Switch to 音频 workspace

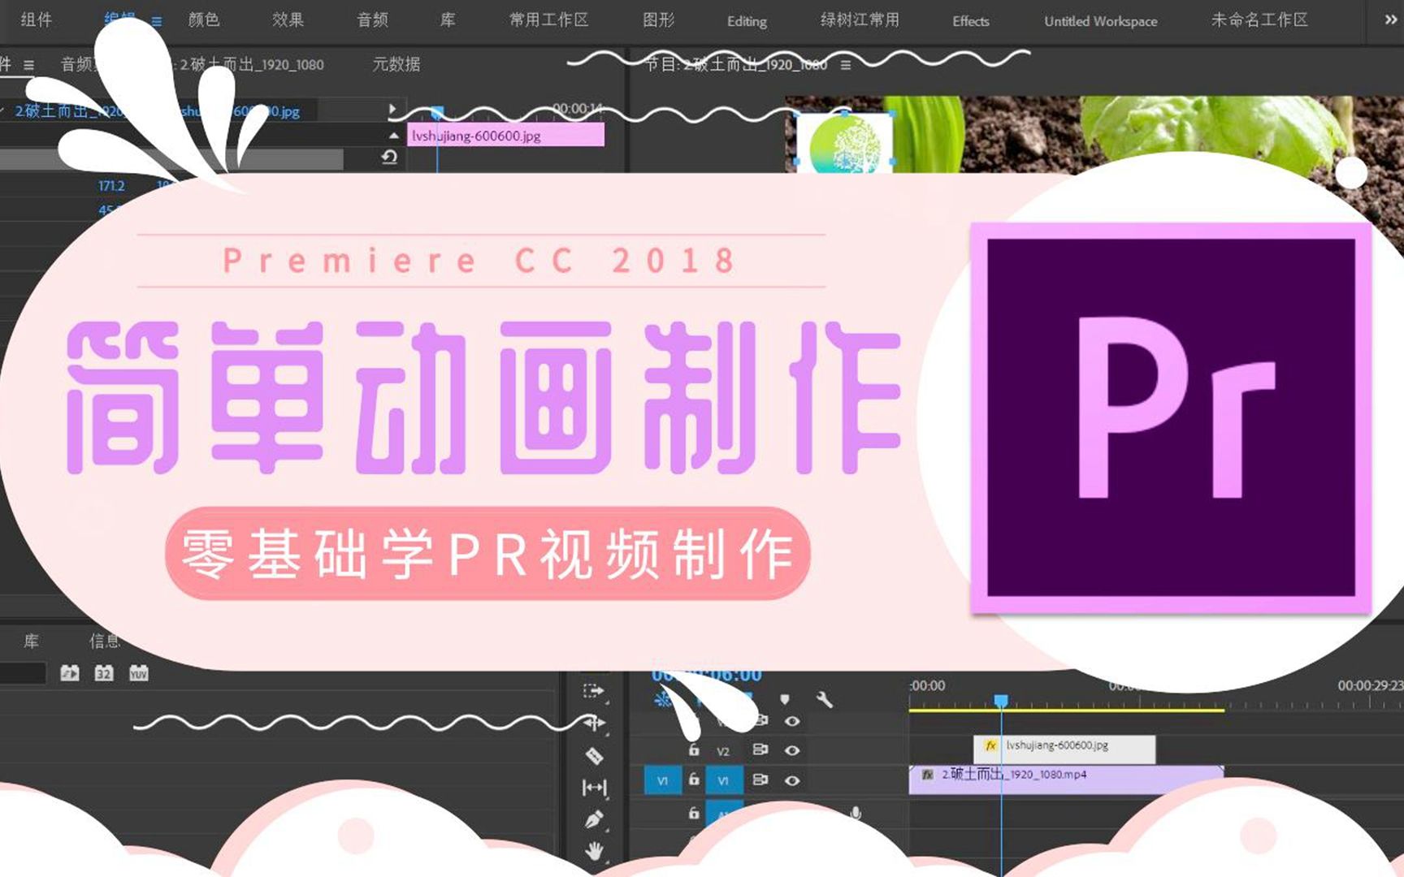pyautogui.click(x=373, y=20)
